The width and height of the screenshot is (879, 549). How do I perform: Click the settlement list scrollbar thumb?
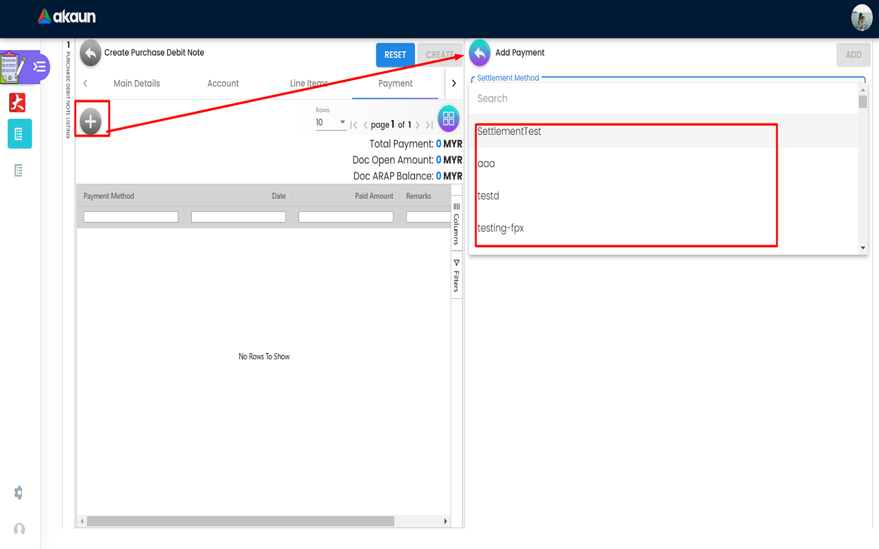click(x=863, y=101)
